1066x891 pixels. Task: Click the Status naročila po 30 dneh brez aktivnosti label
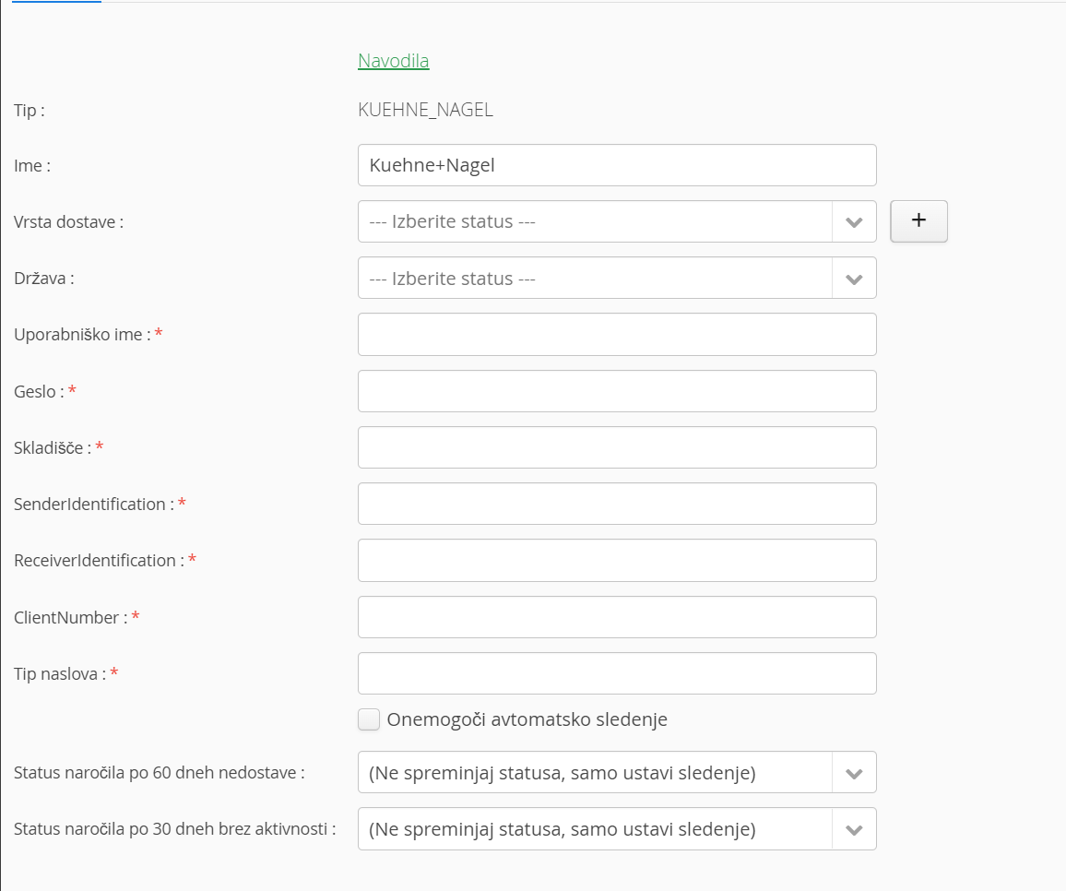tap(174, 829)
